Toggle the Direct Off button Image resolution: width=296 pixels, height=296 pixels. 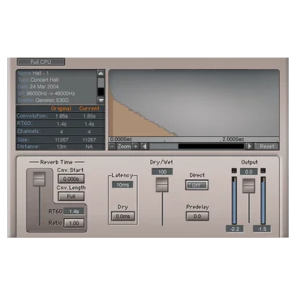click(196, 185)
